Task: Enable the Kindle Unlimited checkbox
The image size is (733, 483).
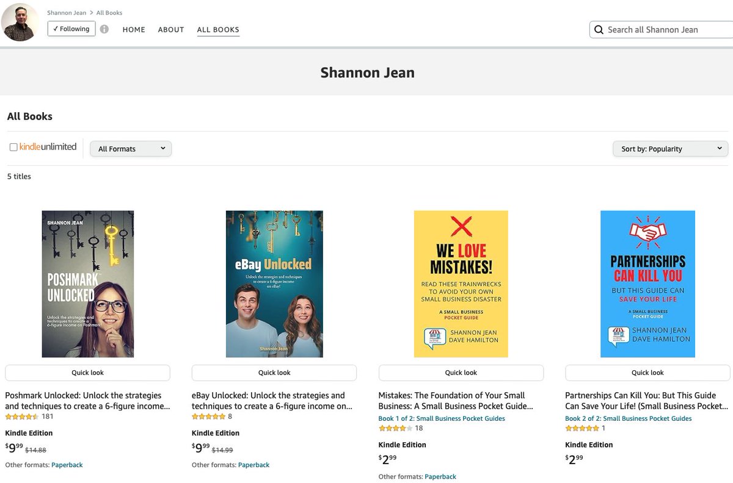Action: coord(13,148)
